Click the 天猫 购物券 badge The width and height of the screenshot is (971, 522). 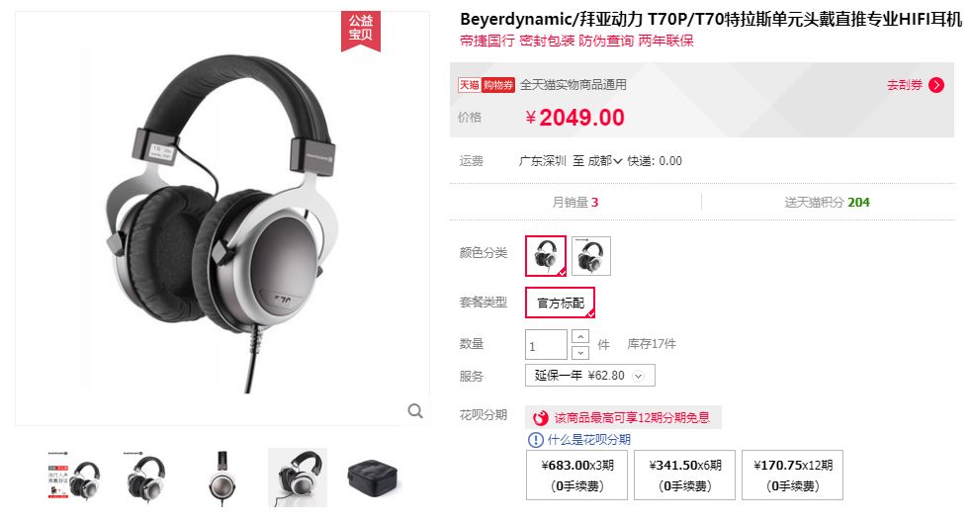486,85
